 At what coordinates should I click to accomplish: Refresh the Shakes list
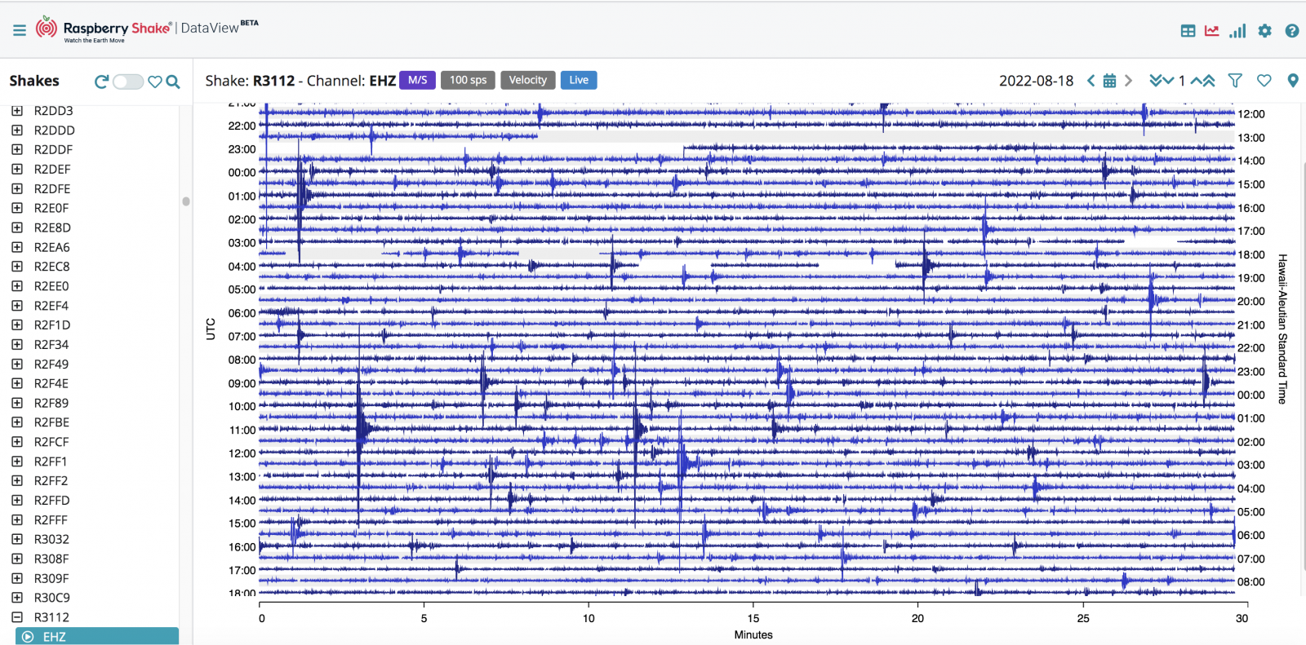[101, 82]
